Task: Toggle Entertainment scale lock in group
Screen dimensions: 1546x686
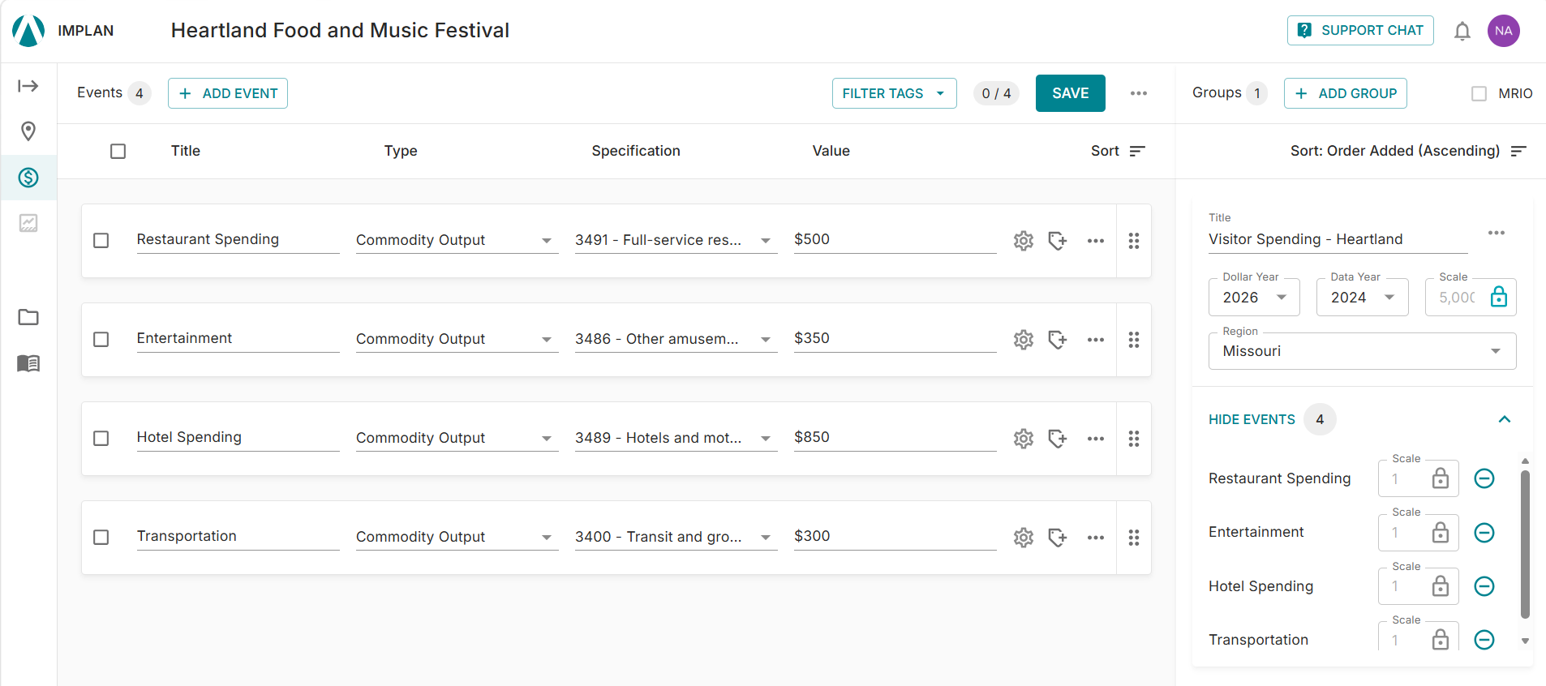Action: coord(1441,533)
